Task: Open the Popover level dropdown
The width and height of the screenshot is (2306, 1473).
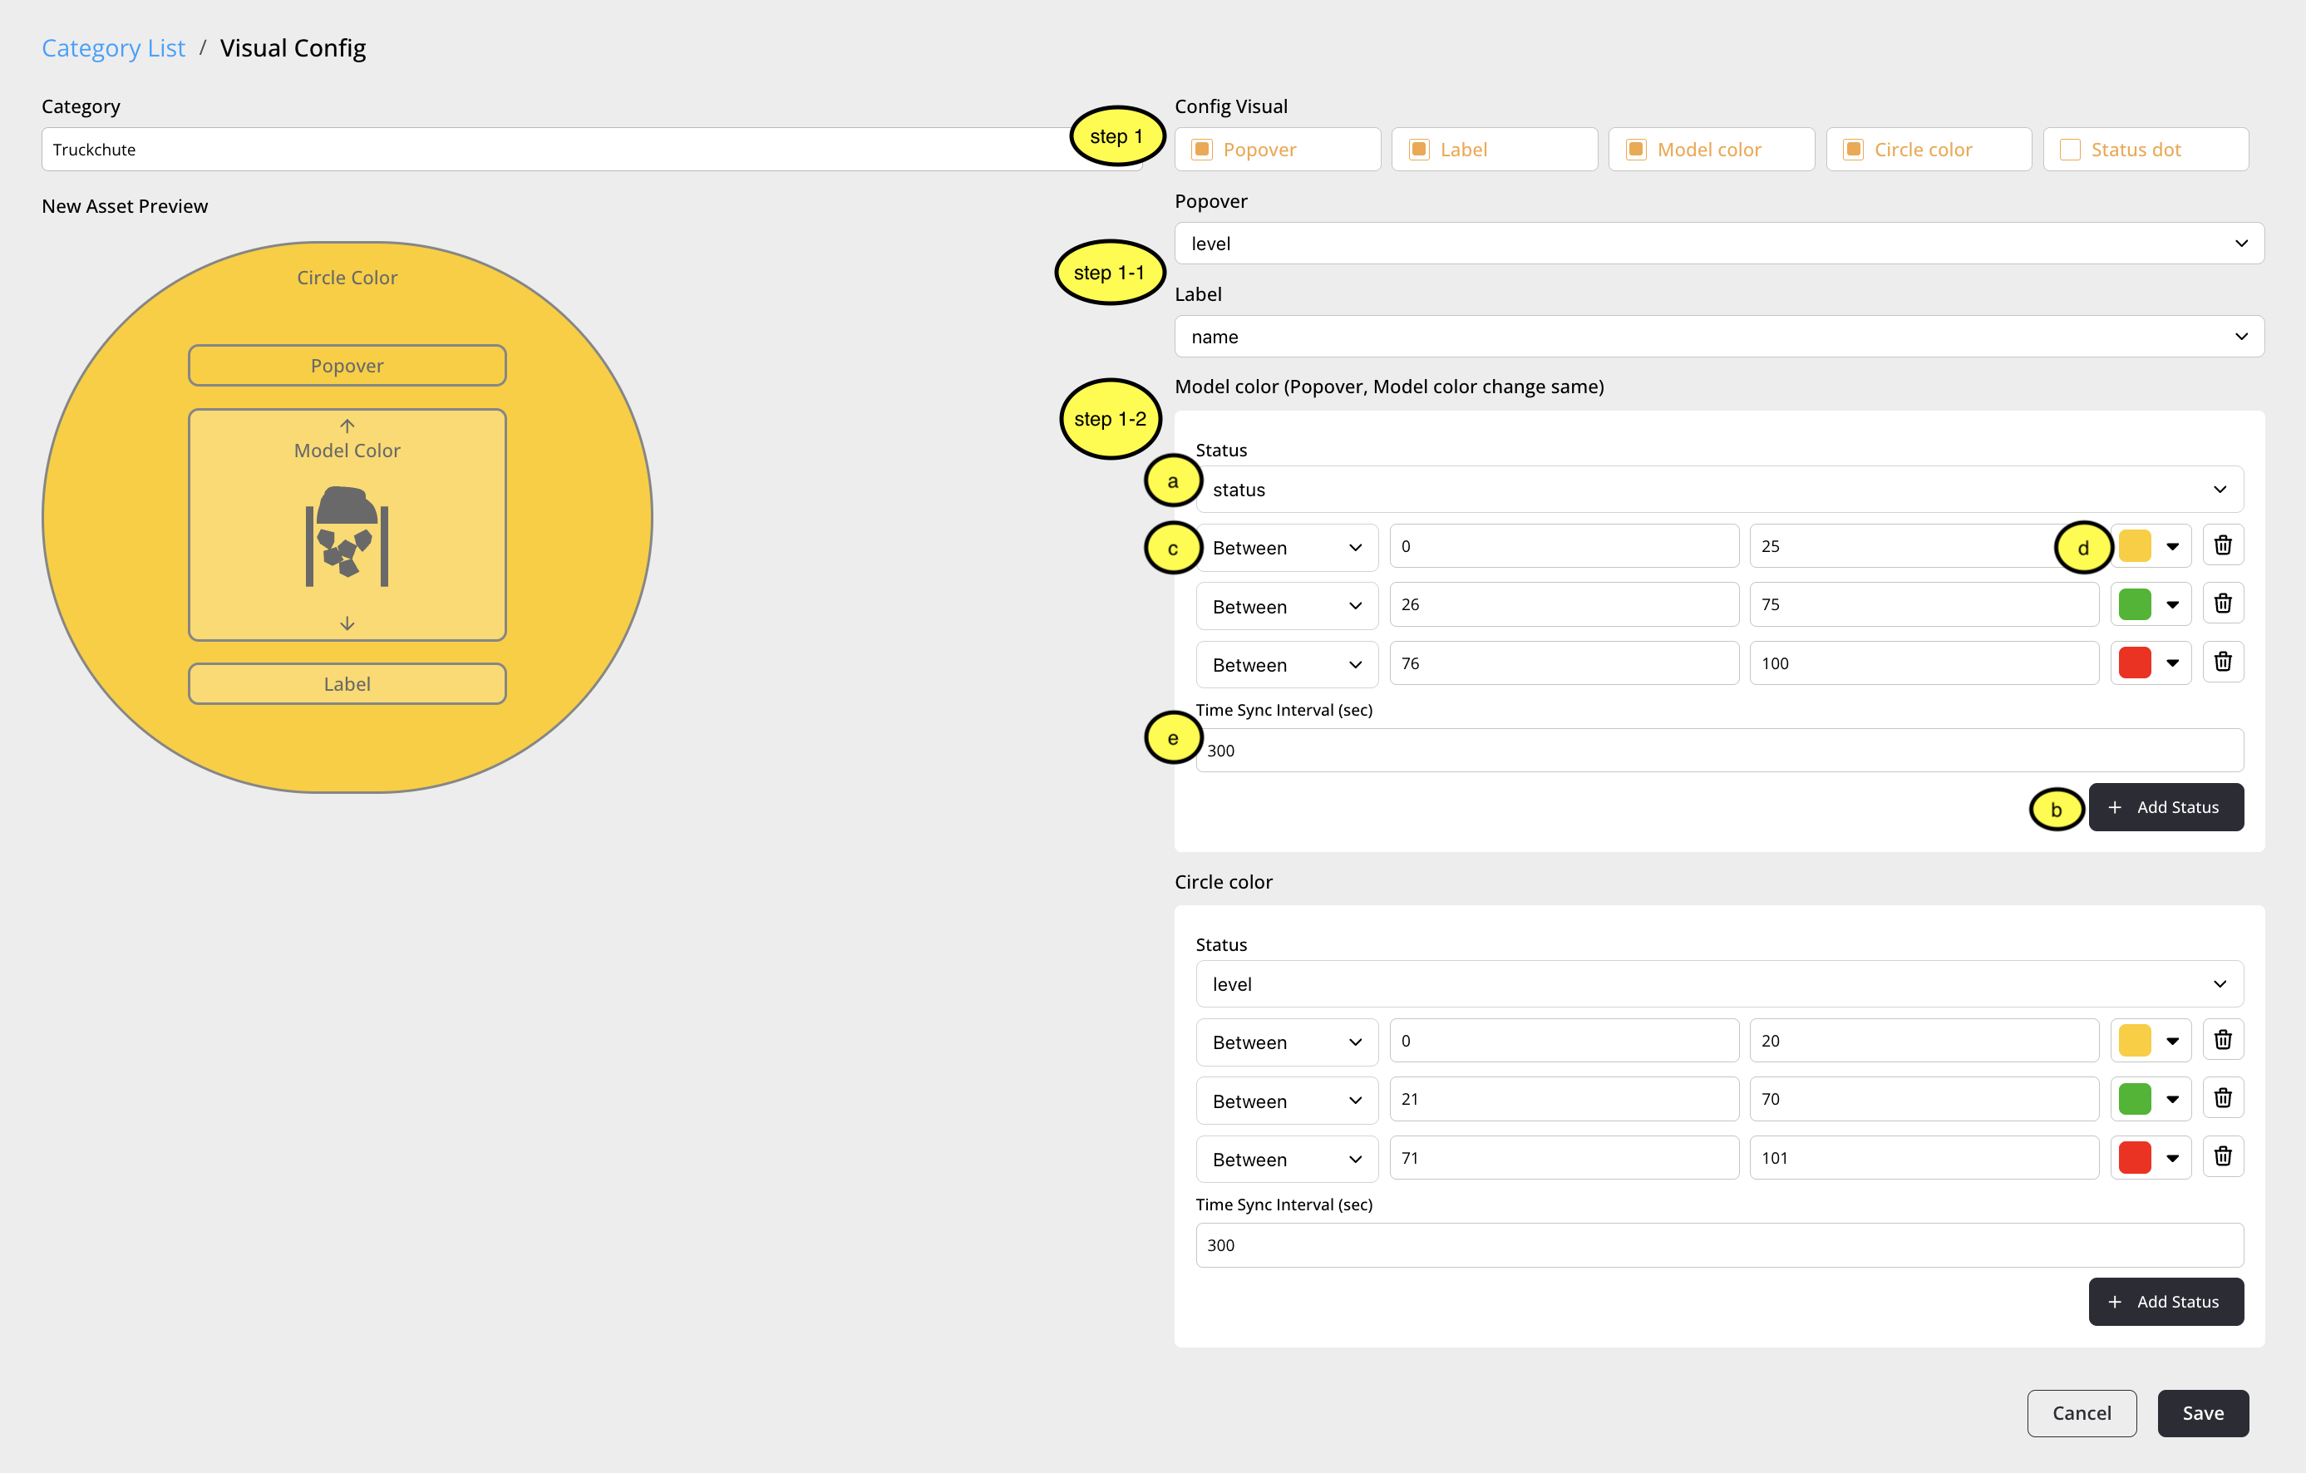Action: (x=1718, y=244)
